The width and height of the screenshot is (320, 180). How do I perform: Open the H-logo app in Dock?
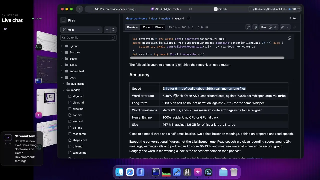click(x=187, y=172)
